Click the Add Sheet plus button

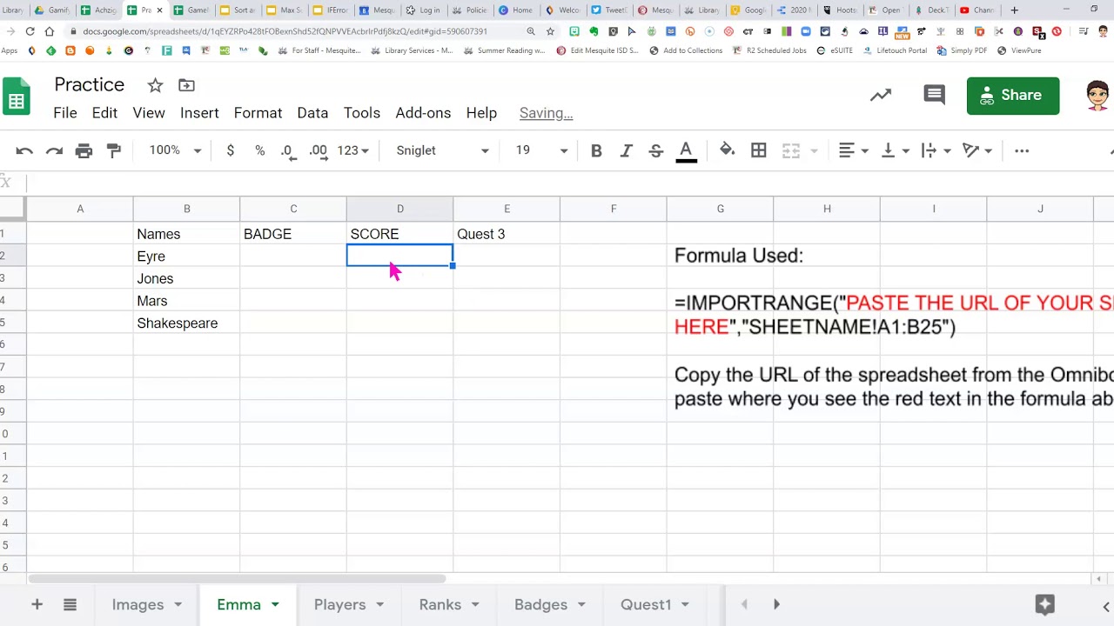[x=37, y=604]
